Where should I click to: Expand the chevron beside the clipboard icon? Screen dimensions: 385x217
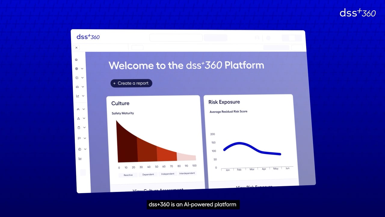coord(84,128)
